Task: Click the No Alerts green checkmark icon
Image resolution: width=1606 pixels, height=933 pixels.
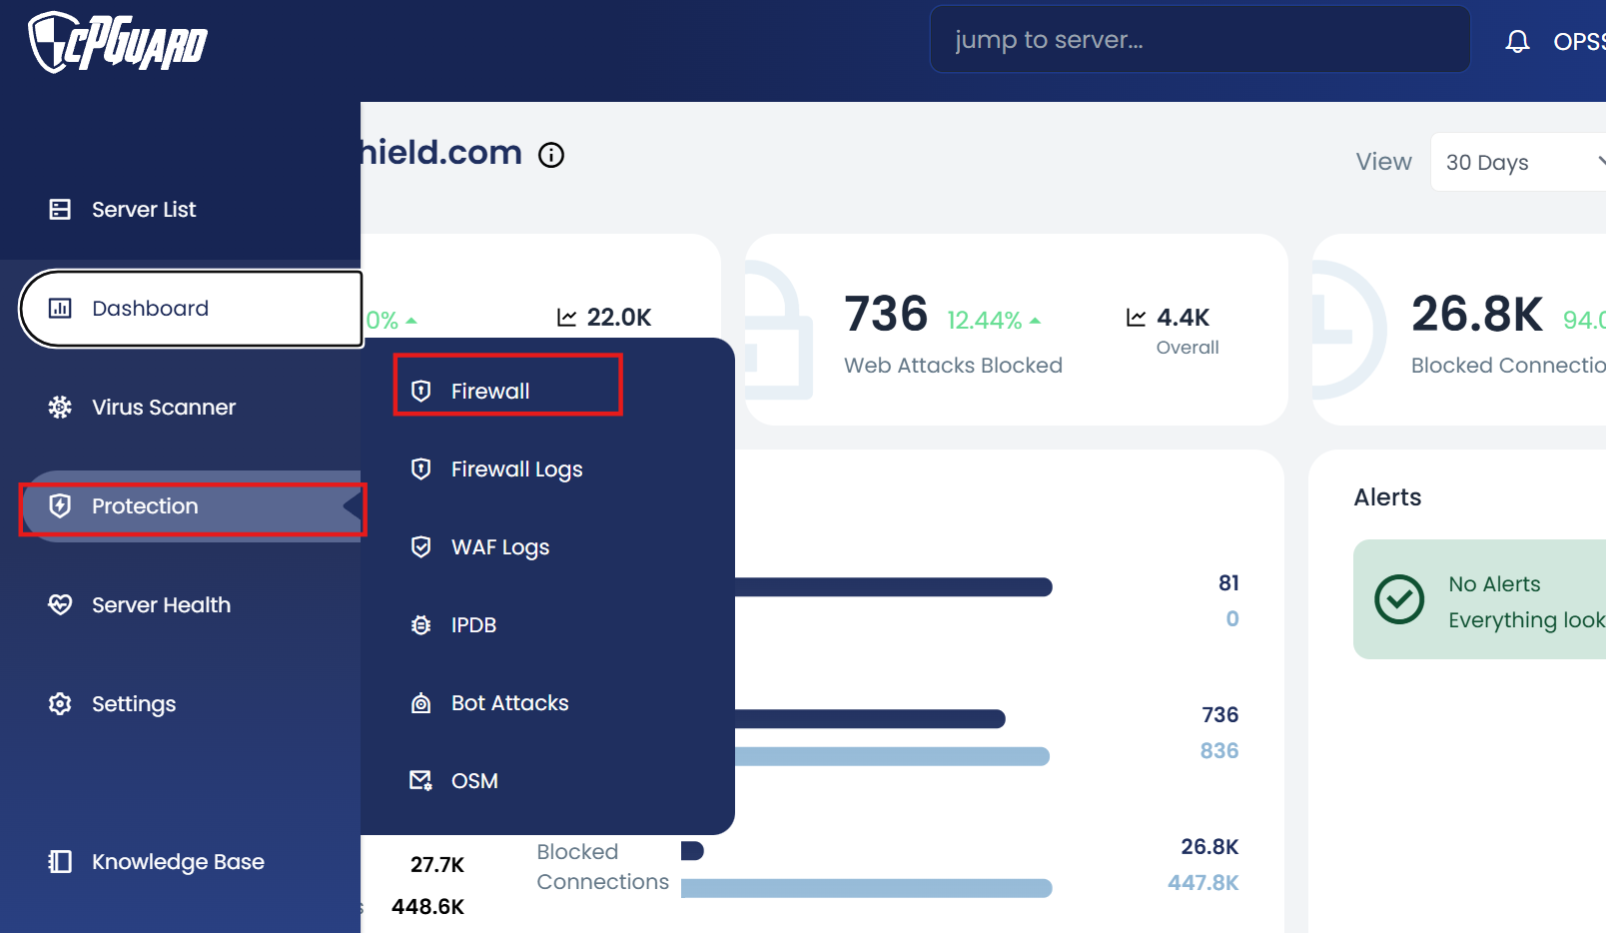Action: 1399,599
